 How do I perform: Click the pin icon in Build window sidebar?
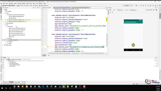[3, 65]
